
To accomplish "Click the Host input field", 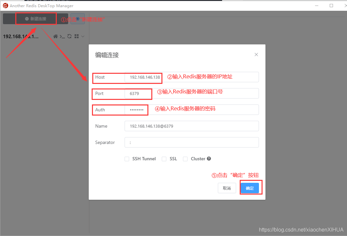I will (x=192, y=77).
